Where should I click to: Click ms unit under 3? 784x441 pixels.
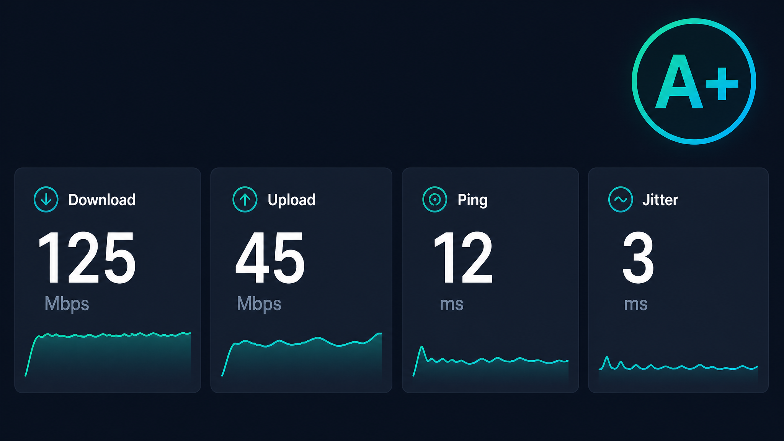click(x=636, y=305)
